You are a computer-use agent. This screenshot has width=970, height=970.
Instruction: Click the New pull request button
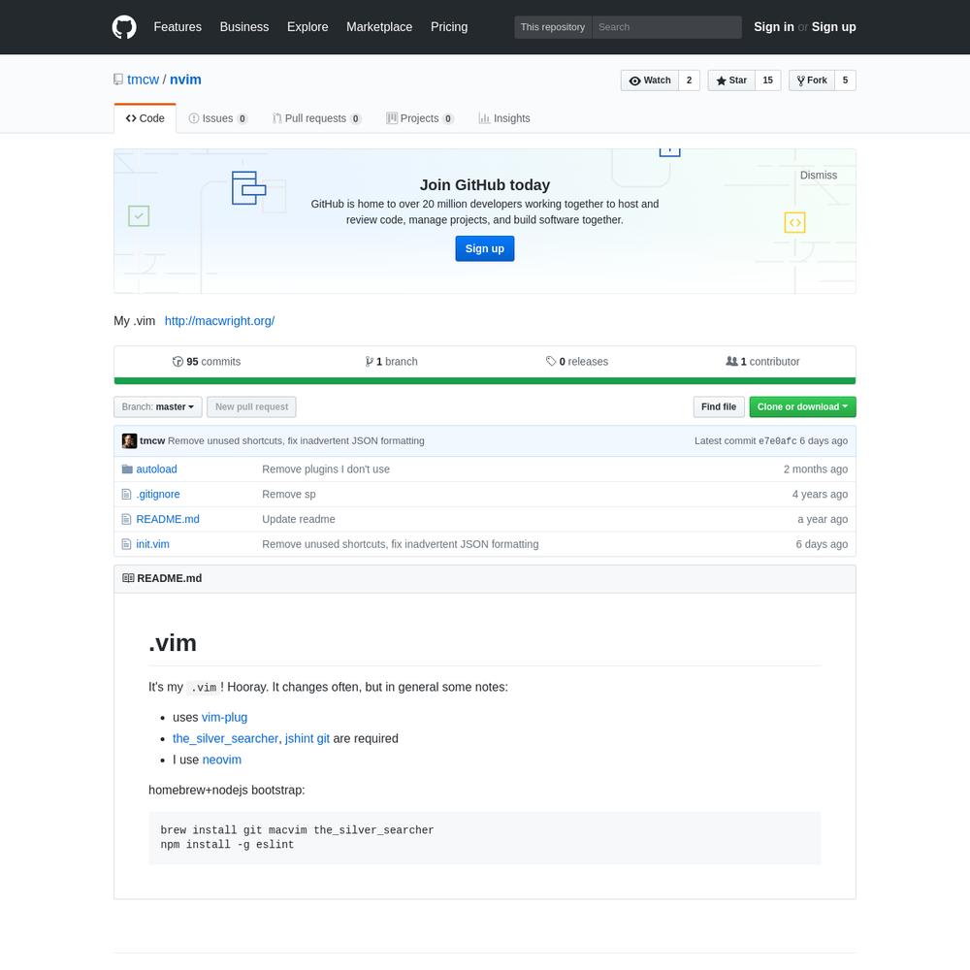coord(252,407)
